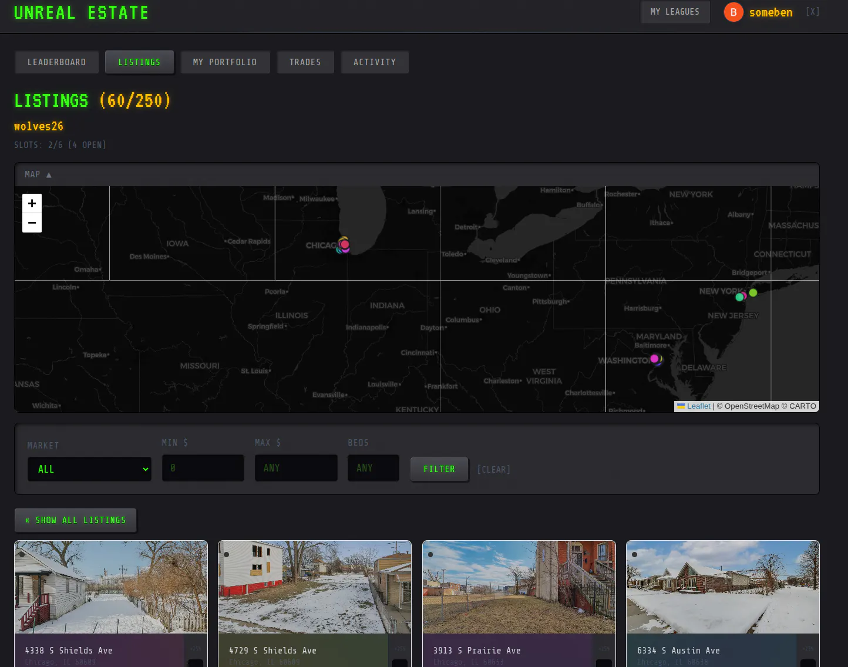Click the 6334 S Austin Ave title
Screen dimensions: 848x667
point(678,651)
